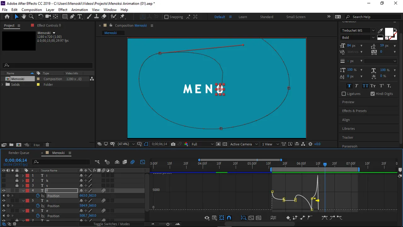Toggle the transparency grid in the viewer
The image size is (403, 227).
225,144
